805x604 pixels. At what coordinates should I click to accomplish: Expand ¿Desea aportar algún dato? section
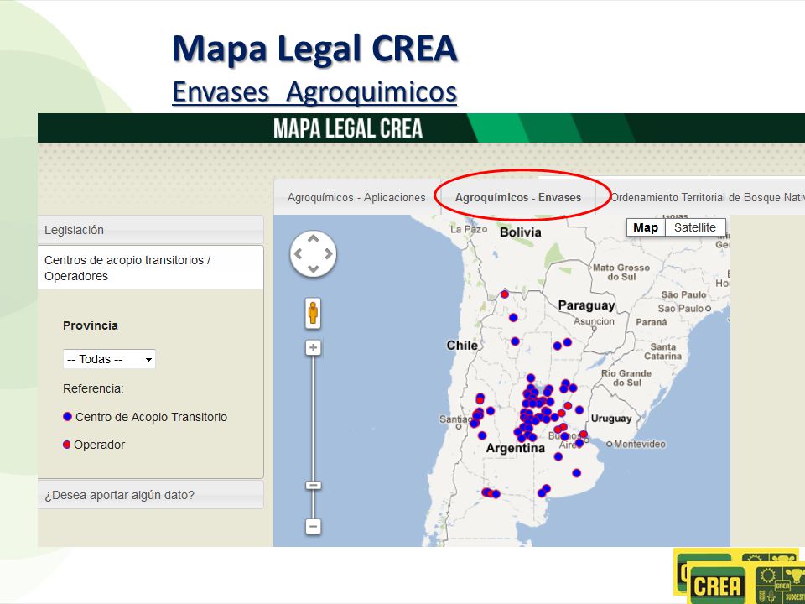(150, 495)
